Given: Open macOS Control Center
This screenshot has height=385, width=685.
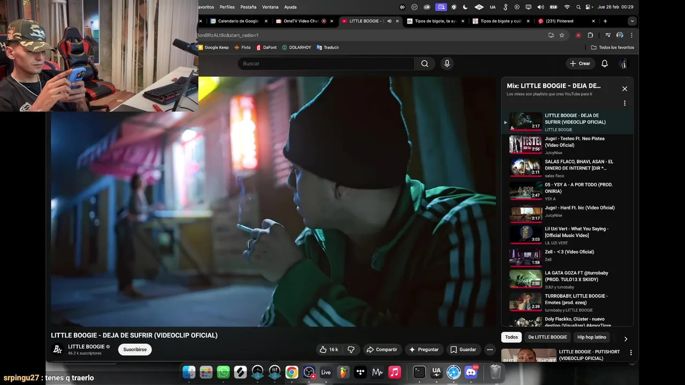Looking at the screenshot, I should [x=589, y=7].
